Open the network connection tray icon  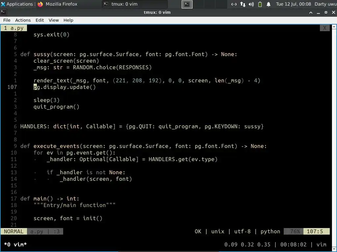[x=234, y=4]
